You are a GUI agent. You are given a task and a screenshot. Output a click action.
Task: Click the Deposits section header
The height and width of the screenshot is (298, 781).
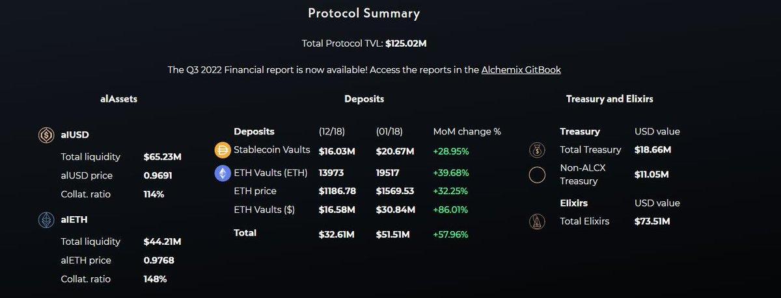click(x=364, y=99)
